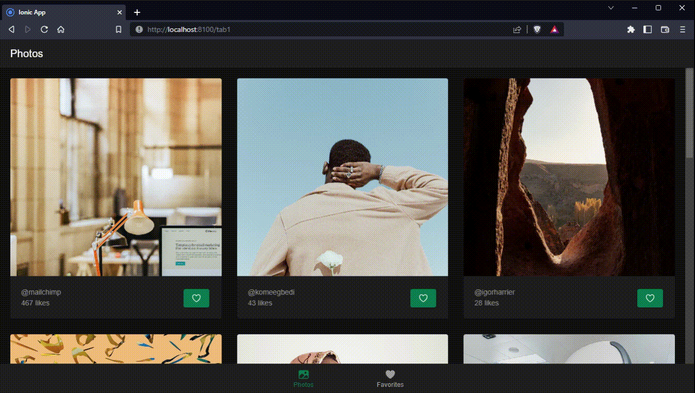Open the tab search dropdown
The width and height of the screenshot is (695, 393).
(611, 8)
